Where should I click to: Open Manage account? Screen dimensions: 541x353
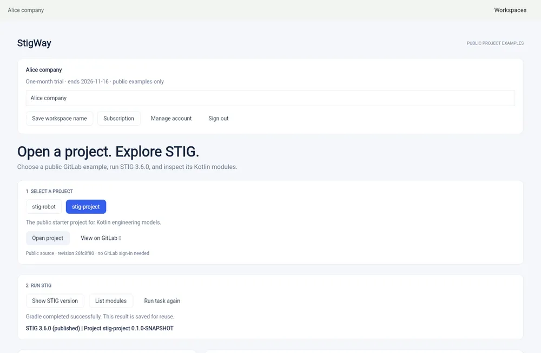pyautogui.click(x=171, y=119)
